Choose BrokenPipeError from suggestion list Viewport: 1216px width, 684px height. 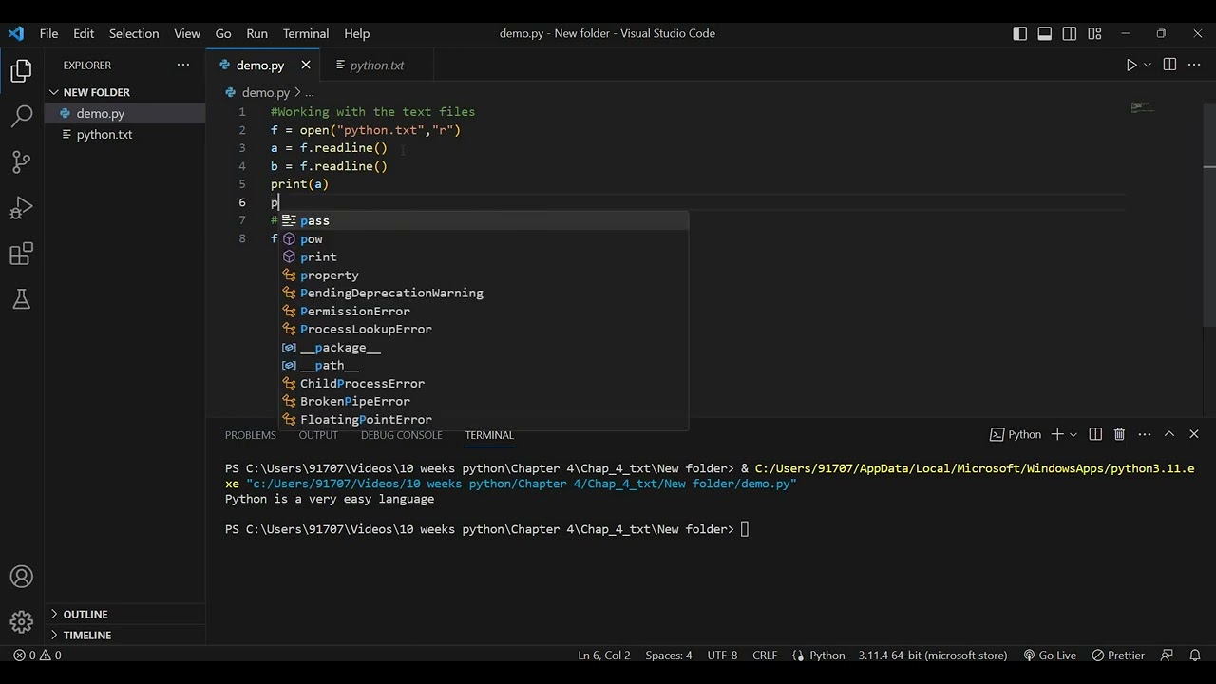[x=484, y=401]
